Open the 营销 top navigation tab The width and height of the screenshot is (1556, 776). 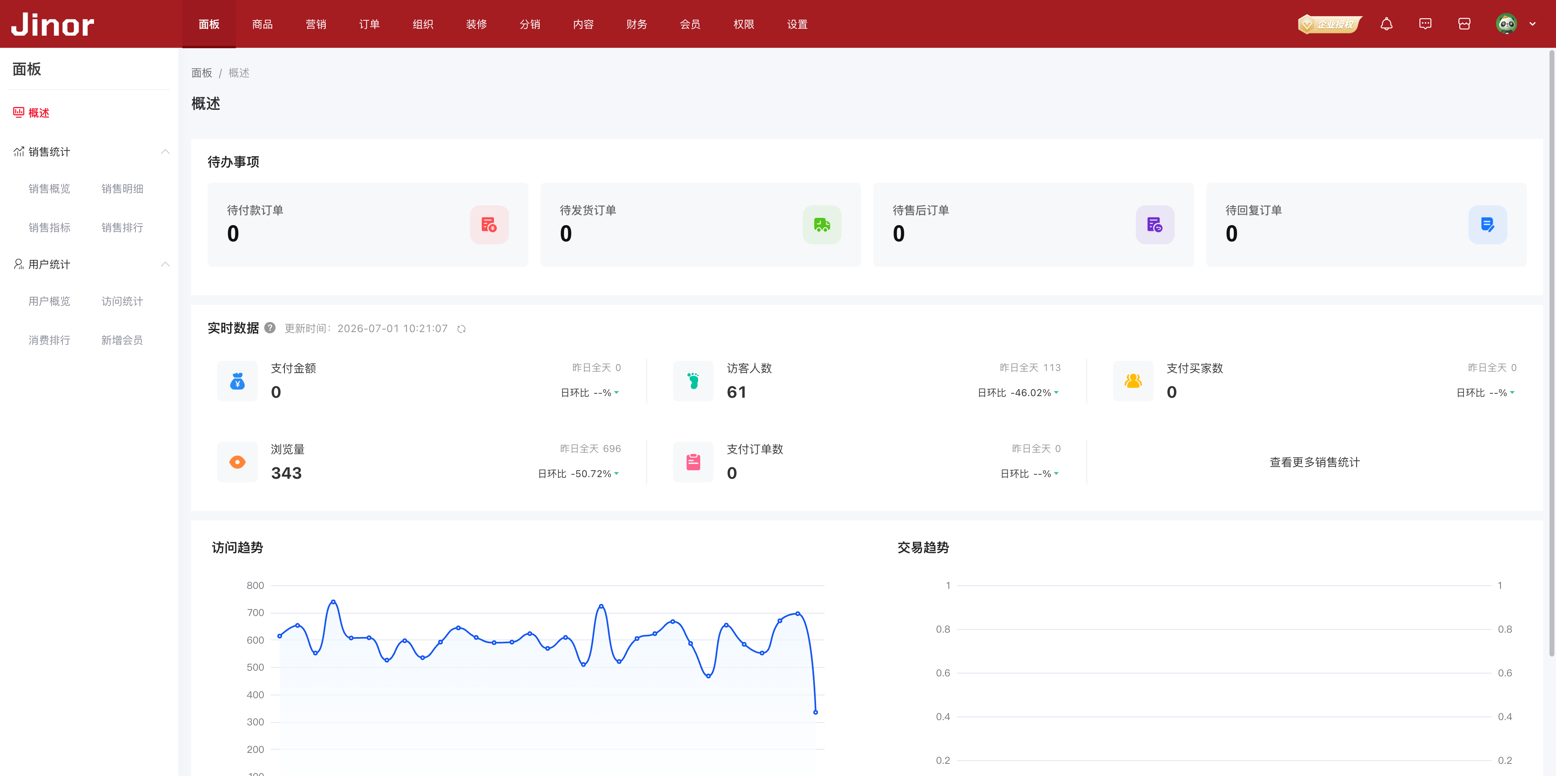(x=316, y=24)
